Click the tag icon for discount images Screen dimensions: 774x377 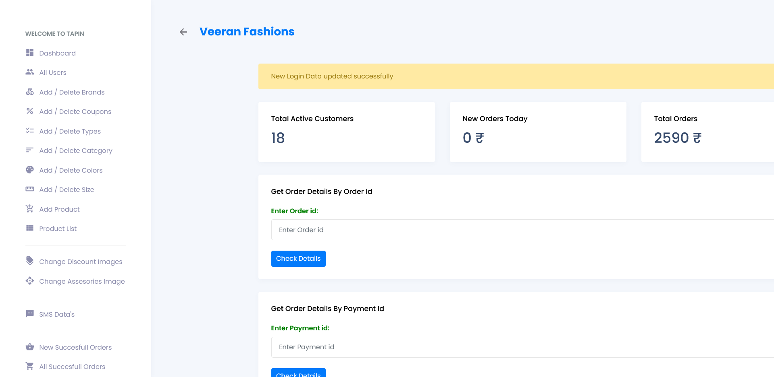[30, 261]
